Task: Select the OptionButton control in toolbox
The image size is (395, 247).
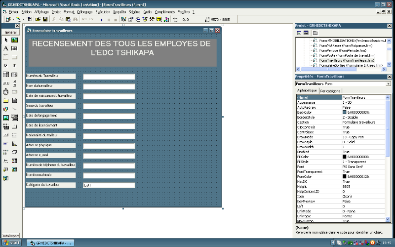Action: [14, 66]
